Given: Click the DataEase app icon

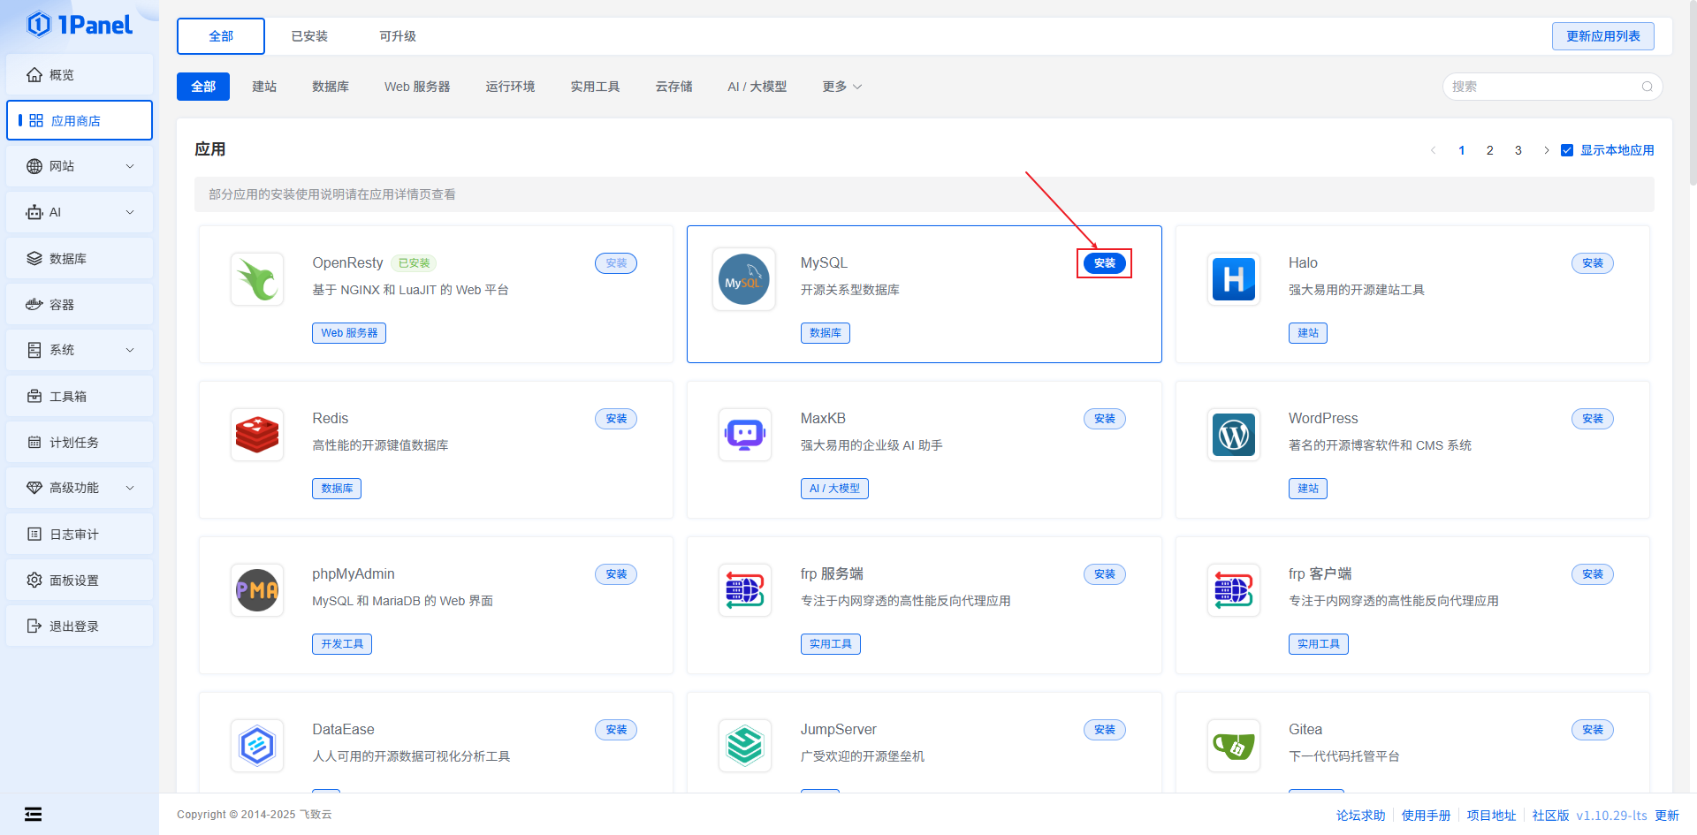Looking at the screenshot, I should point(257,746).
